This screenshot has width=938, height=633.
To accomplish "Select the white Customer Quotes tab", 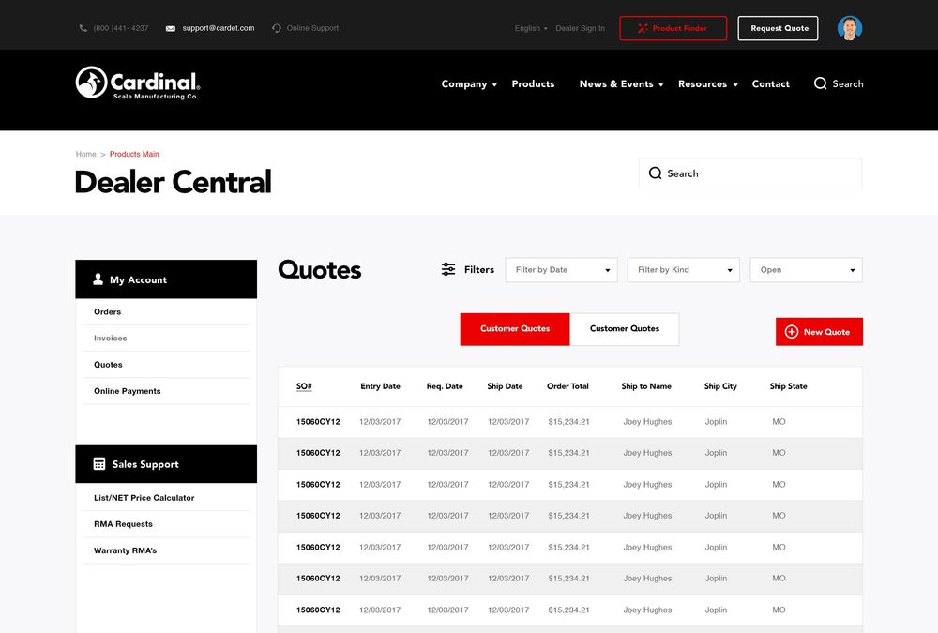I will click(x=625, y=329).
